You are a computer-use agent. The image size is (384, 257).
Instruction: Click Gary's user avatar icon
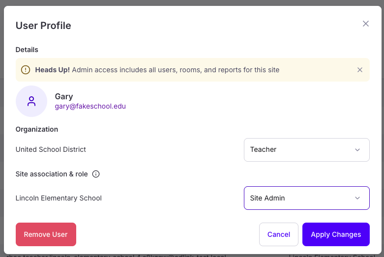[31, 101]
